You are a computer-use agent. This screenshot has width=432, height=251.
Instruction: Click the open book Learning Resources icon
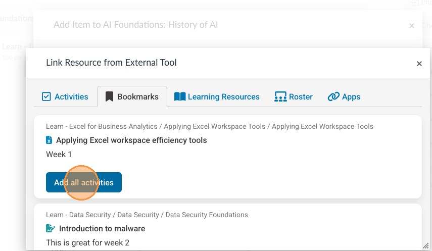click(180, 96)
